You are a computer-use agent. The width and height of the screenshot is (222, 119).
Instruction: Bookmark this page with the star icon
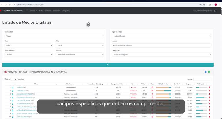pyautogui.click(x=204, y=5)
